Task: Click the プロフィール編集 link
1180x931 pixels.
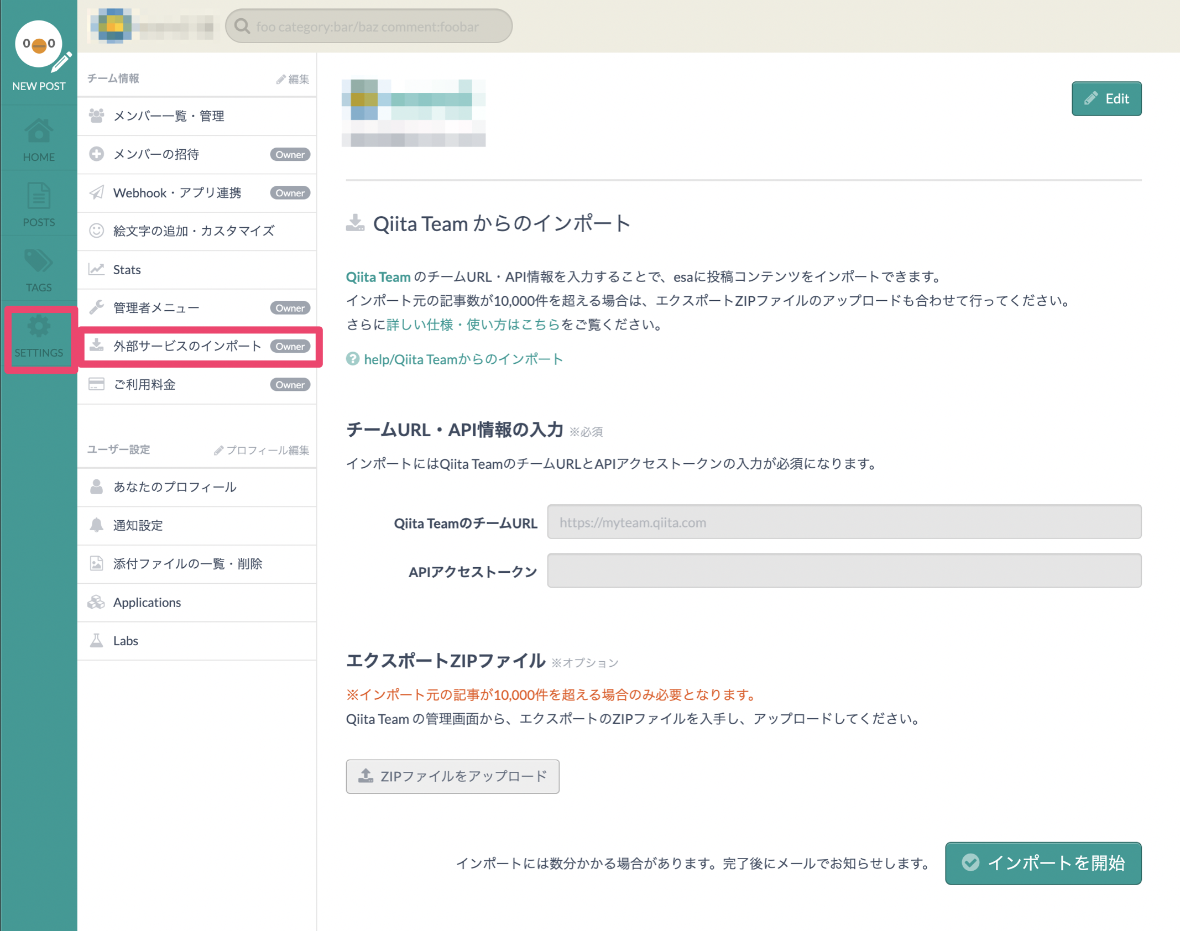Action: [262, 450]
